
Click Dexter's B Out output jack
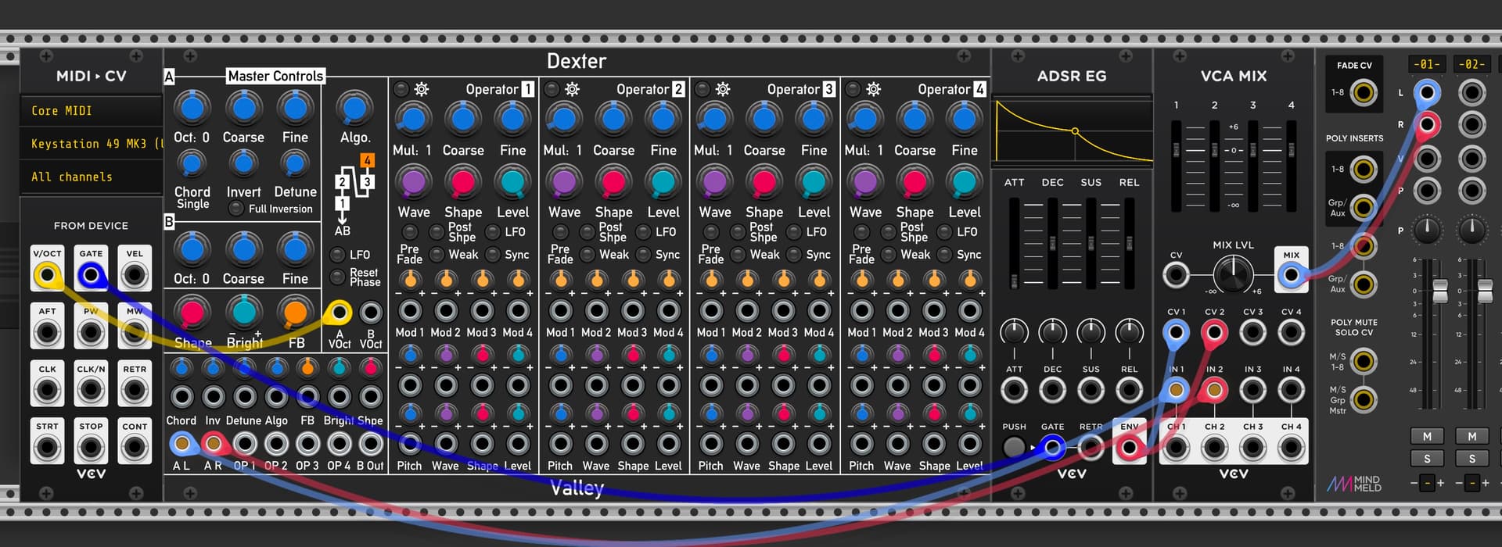pyautogui.click(x=371, y=444)
